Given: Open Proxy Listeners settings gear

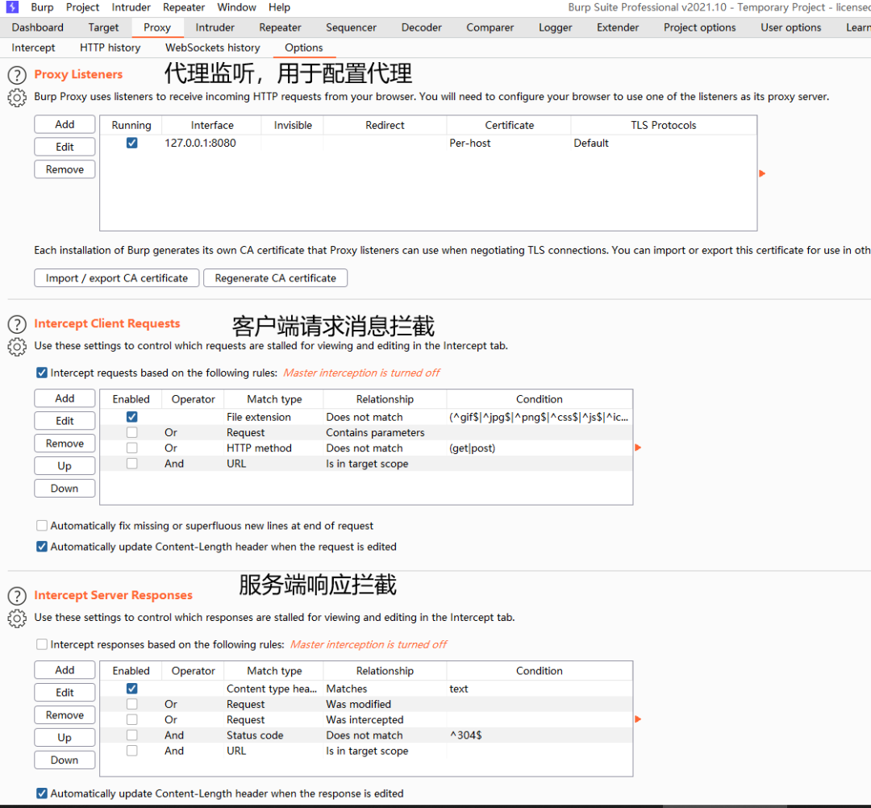Looking at the screenshot, I should 17,98.
